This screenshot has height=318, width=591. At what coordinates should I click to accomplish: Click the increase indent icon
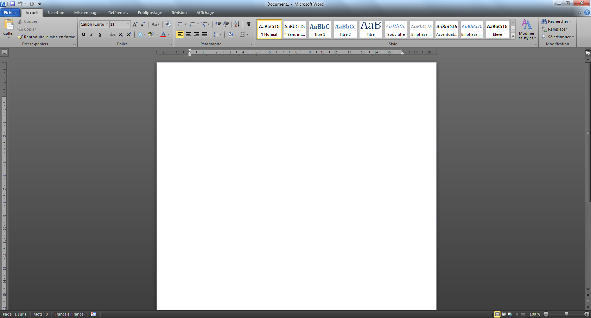pos(226,24)
